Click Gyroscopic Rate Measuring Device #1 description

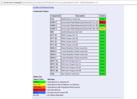(x=80, y=22)
